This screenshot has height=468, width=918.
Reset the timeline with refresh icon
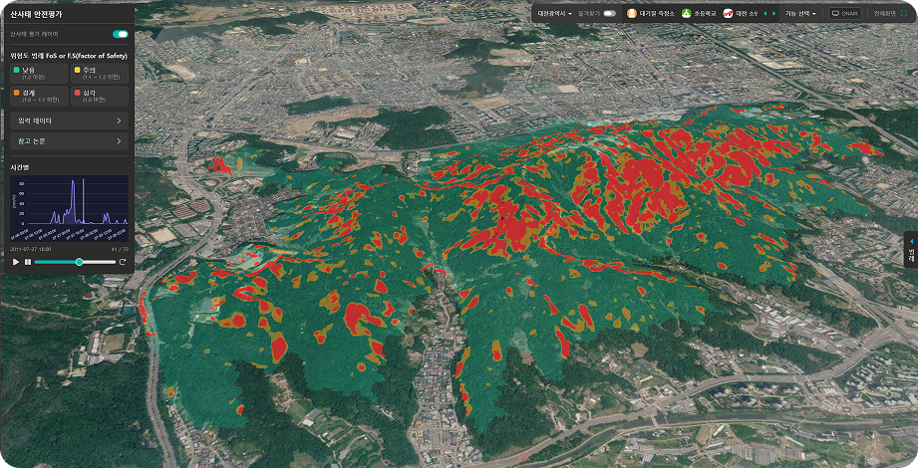(123, 262)
